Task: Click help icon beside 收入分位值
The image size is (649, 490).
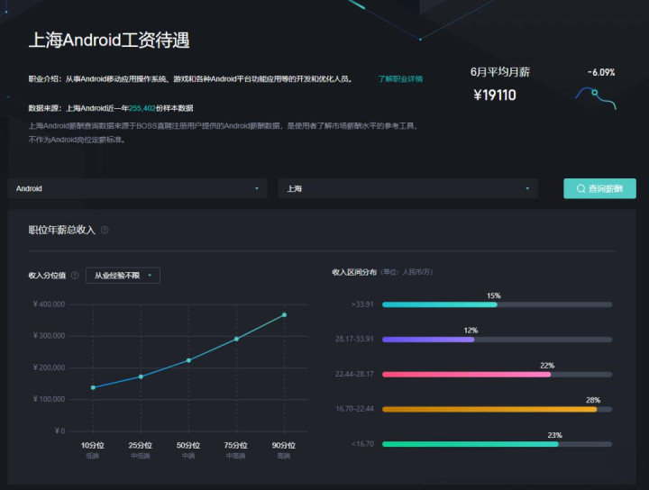Action: (x=75, y=276)
